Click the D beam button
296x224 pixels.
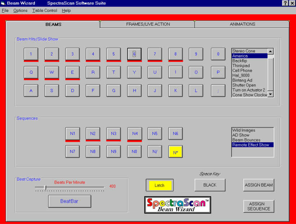pos(72,91)
